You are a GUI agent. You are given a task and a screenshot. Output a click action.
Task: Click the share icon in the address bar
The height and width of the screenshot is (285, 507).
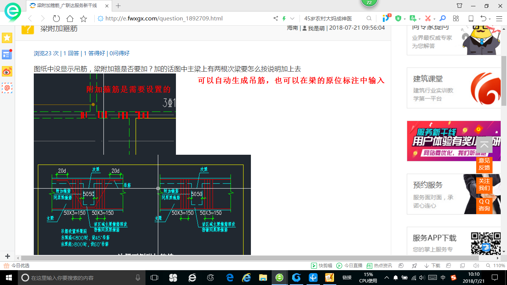pyautogui.click(x=276, y=18)
